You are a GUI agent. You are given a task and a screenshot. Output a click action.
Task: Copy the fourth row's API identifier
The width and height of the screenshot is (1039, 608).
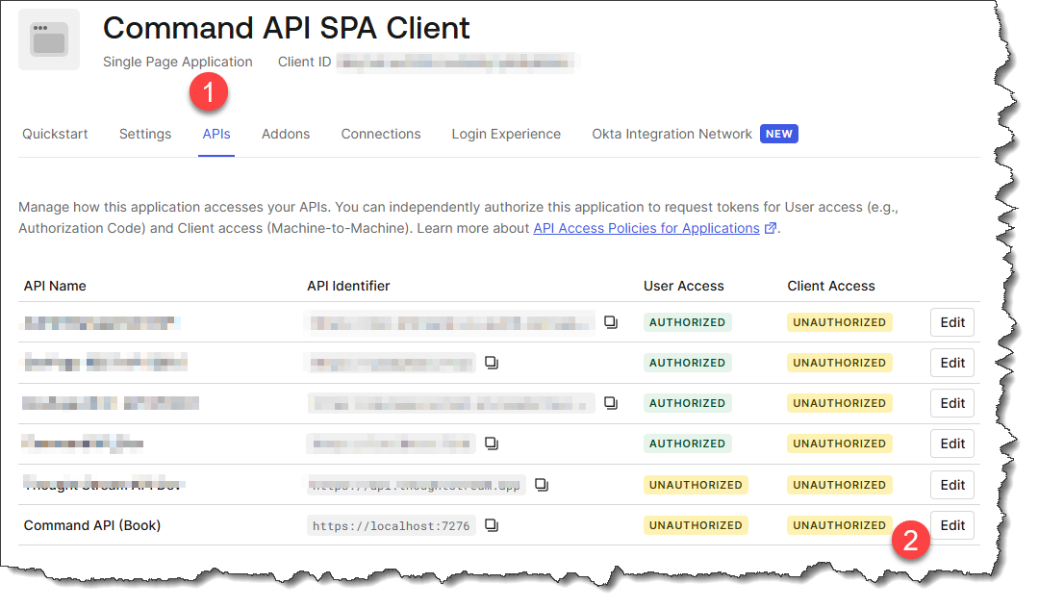pos(492,443)
